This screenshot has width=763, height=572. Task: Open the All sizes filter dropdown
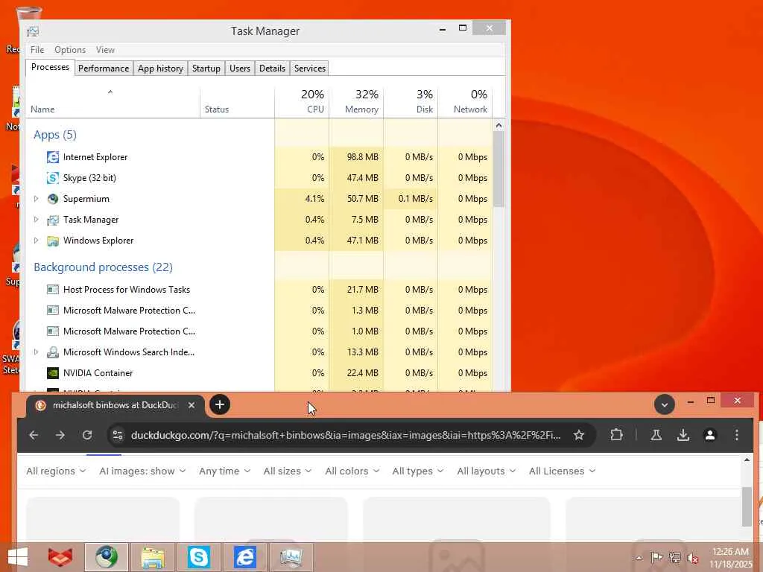287,471
